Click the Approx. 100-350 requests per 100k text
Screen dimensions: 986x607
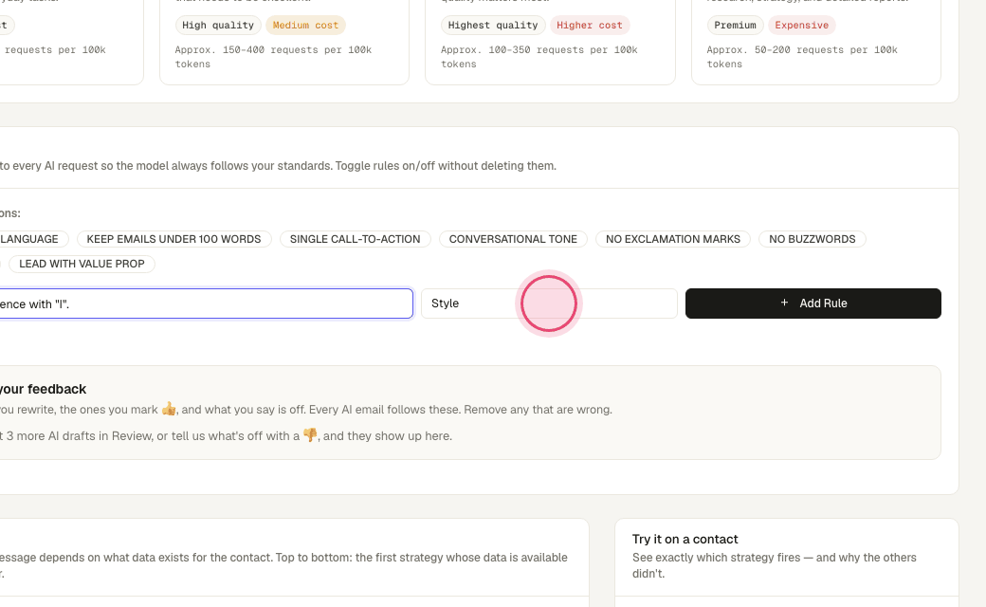coord(539,57)
